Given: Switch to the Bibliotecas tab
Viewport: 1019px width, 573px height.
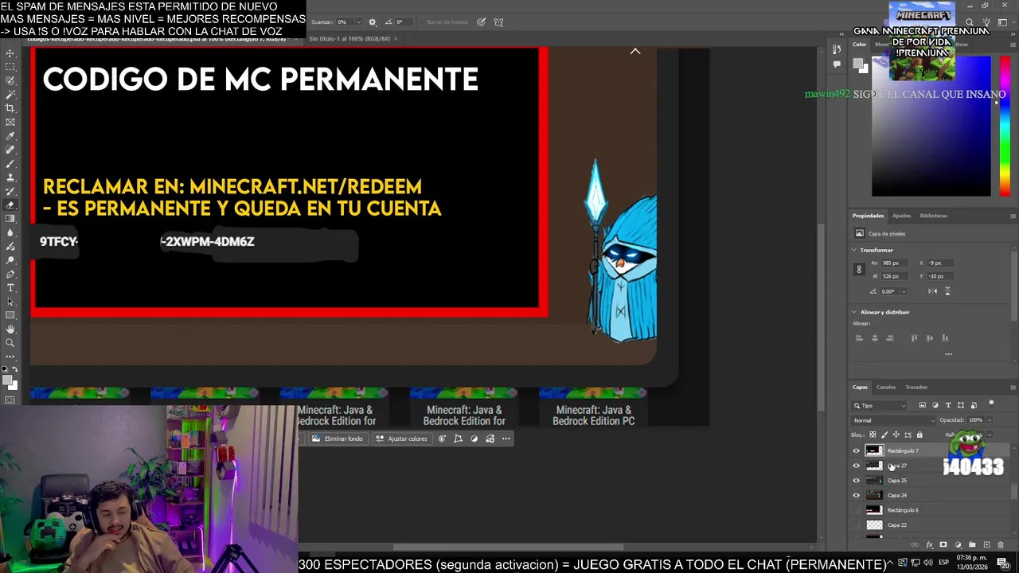Looking at the screenshot, I should (x=934, y=216).
